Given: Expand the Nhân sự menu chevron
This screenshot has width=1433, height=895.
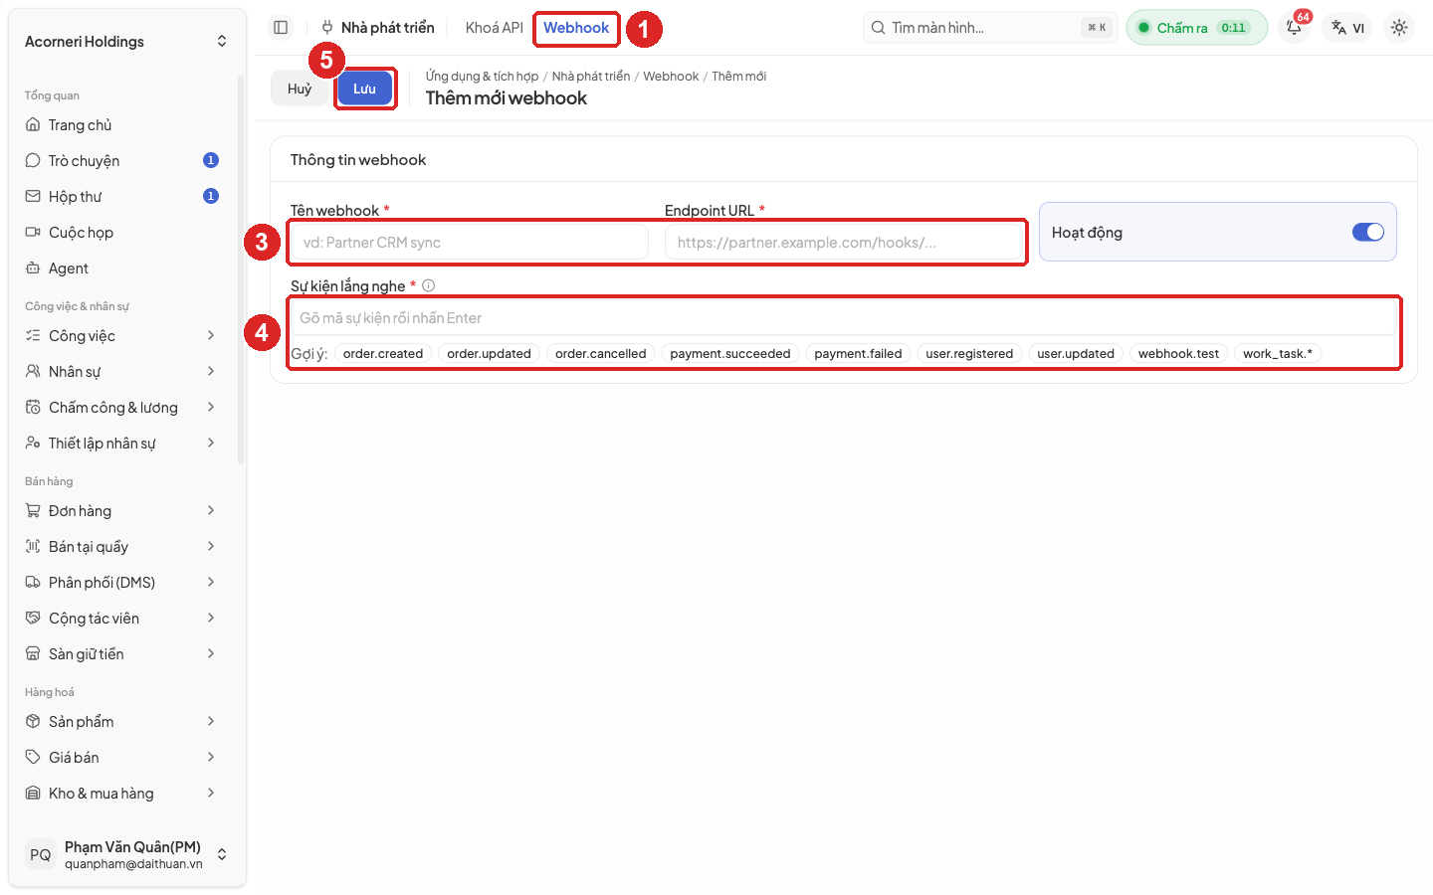Looking at the screenshot, I should tap(211, 372).
